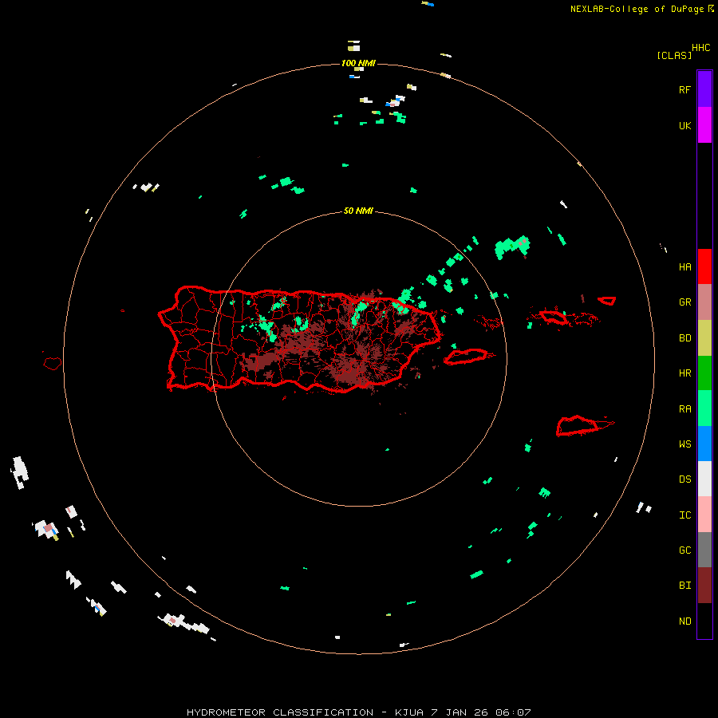Click the 06:07 timestamp in the caption
Image resolution: width=718 pixels, height=718 pixels.
point(513,712)
